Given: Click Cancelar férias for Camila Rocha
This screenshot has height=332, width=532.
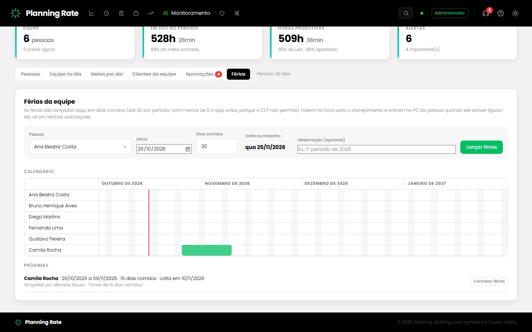Looking at the screenshot, I should click(489, 281).
